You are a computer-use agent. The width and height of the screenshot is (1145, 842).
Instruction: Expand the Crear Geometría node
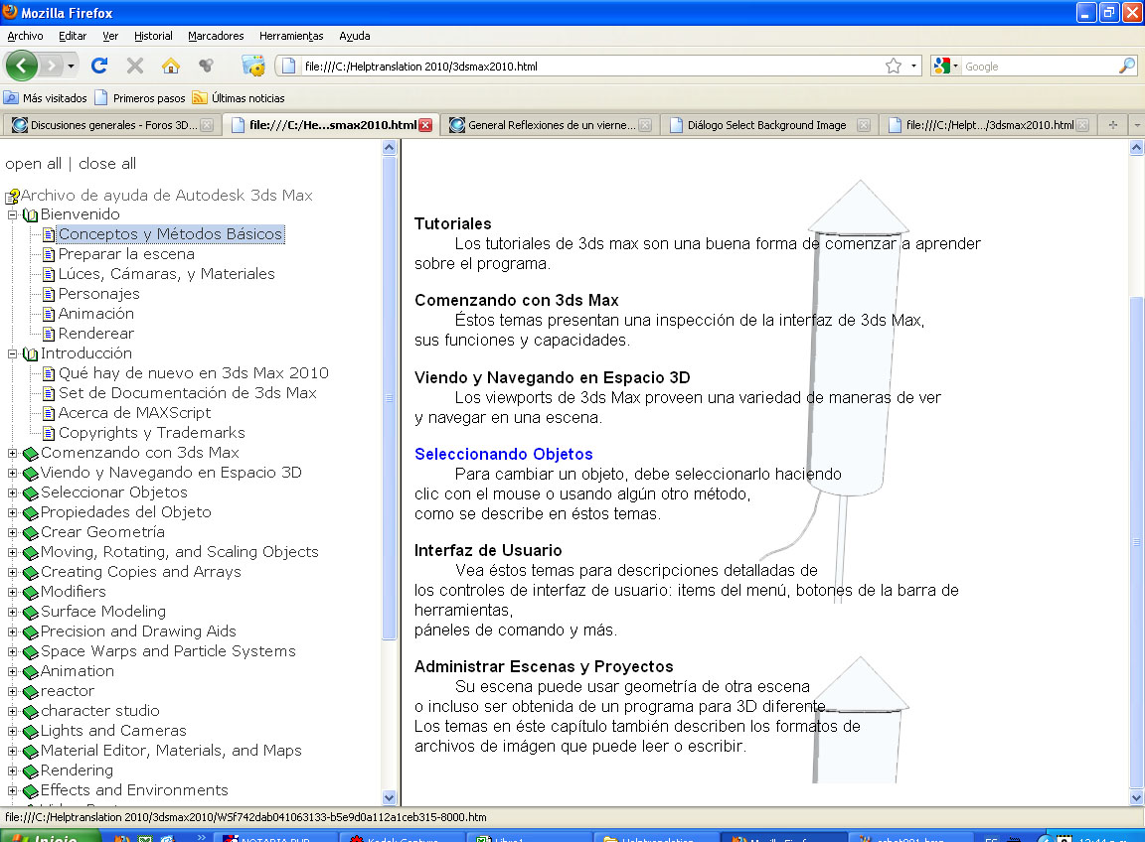pyautogui.click(x=12, y=532)
